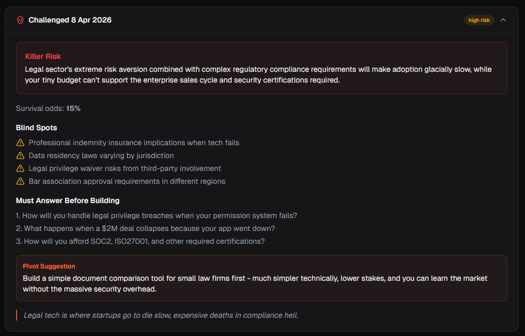Select the warning triangle by legal privilege waiver

[20, 168]
